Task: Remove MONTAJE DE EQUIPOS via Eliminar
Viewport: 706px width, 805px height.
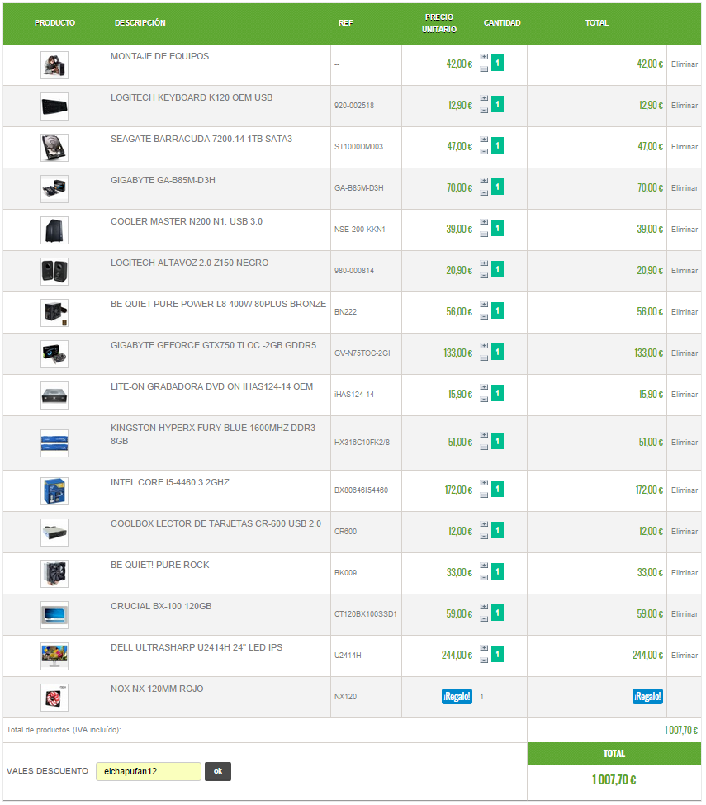Action: (x=684, y=64)
